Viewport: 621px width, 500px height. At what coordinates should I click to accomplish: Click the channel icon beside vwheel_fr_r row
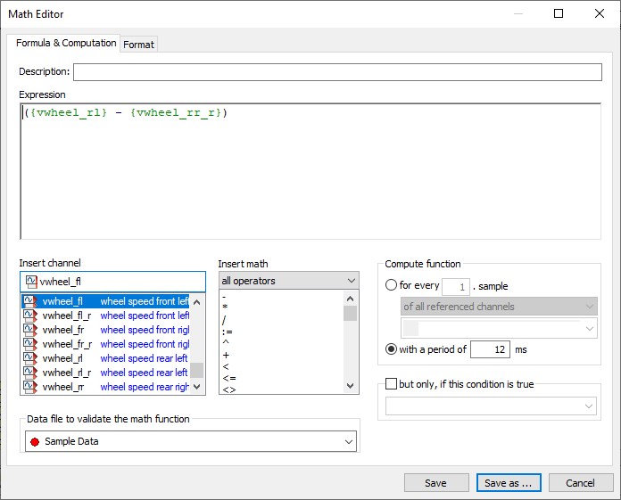coord(30,344)
